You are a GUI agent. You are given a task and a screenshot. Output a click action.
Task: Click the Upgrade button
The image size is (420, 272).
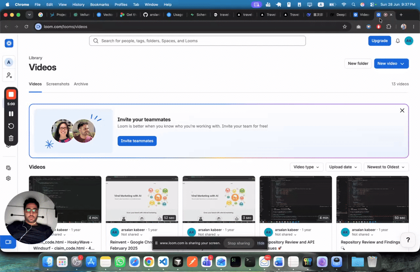pos(379,41)
